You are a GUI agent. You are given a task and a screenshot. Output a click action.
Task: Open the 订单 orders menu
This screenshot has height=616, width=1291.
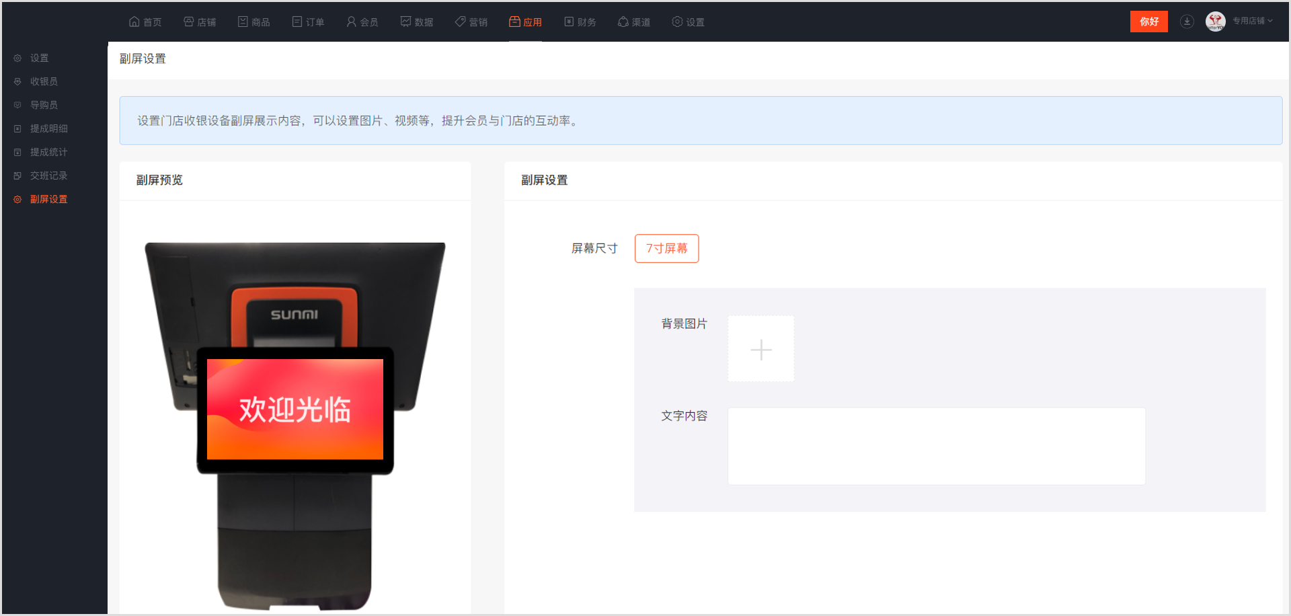(309, 22)
